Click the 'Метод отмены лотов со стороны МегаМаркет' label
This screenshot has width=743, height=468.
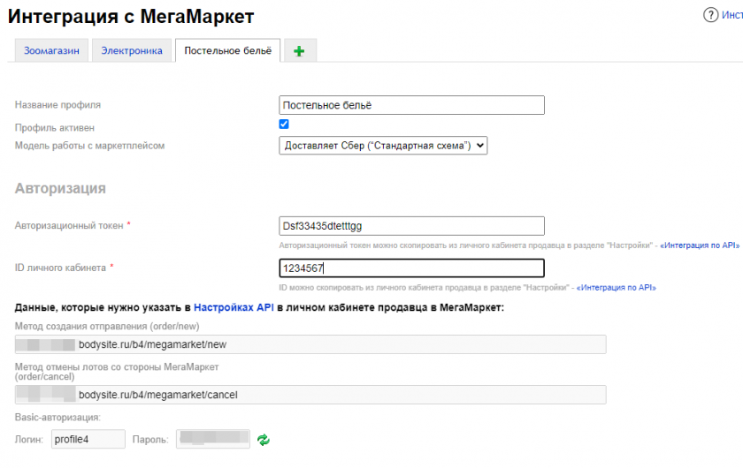pyautogui.click(x=117, y=372)
